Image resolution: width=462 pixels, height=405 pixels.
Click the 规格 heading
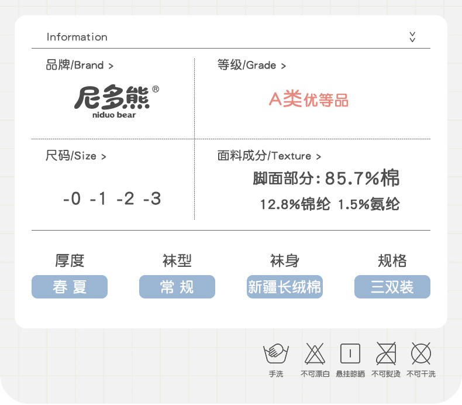coord(392,261)
